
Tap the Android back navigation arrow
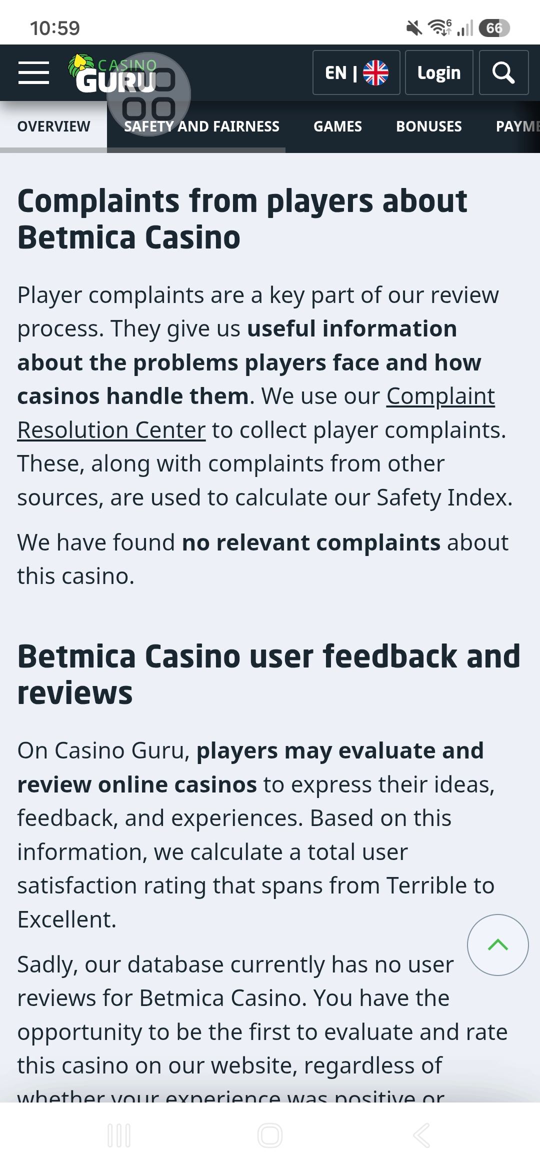[x=421, y=1135]
